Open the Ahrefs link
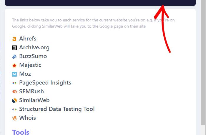Image resolution: width=206 pixels, height=135 pixels. coord(28,38)
